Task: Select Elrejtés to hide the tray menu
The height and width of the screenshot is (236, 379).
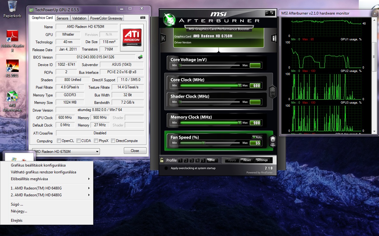Action: (x=47, y=220)
